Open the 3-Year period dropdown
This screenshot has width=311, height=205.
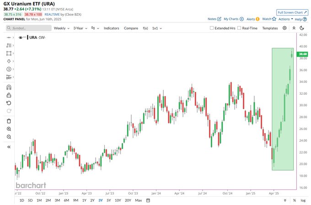(x=80, y=28)
